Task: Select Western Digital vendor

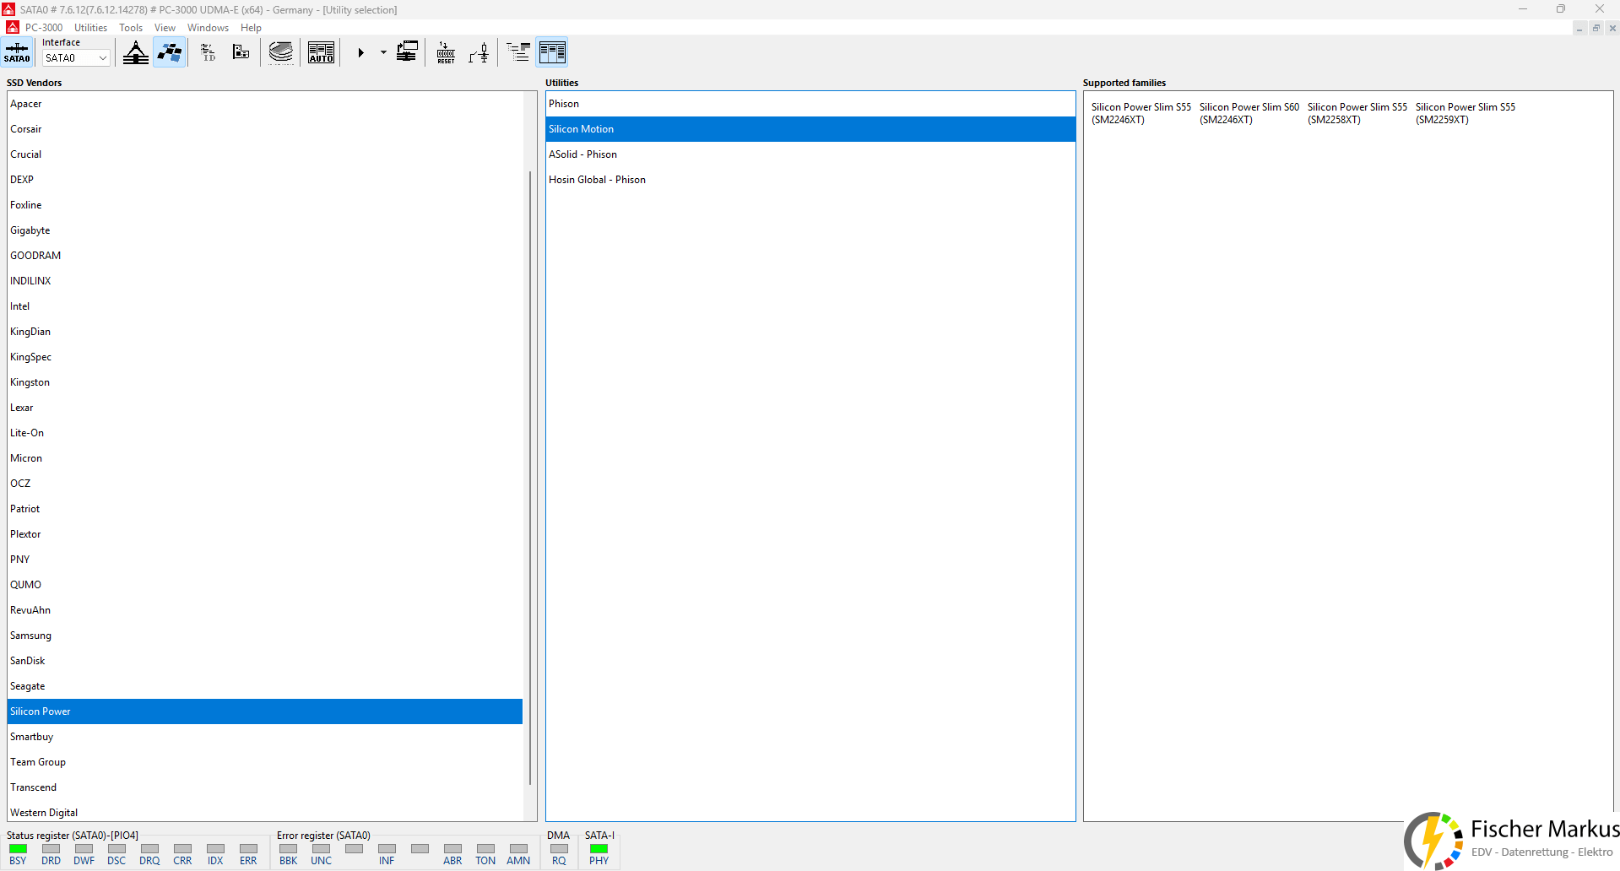Action: coord(265,812)
